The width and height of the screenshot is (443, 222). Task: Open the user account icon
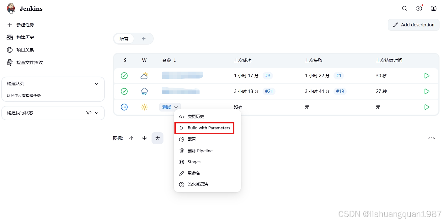pos(434,8)
